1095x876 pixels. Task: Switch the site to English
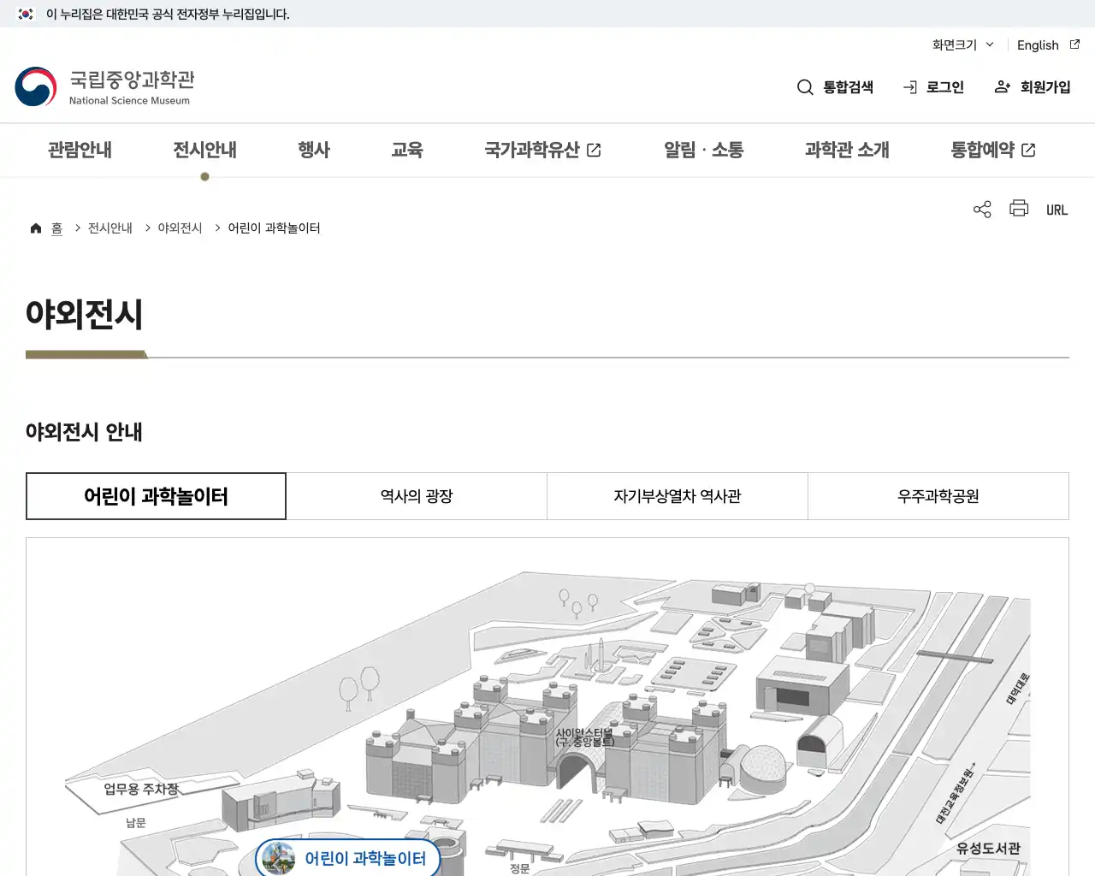pyautogui.click(x=1037, y=45)
